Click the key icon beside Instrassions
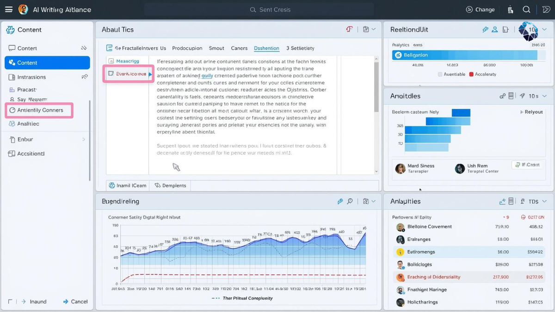The height and width of the screenshot is (312, 555). pyautogui.click(x=85, y=77)
